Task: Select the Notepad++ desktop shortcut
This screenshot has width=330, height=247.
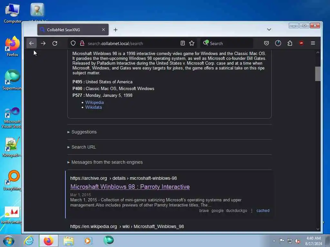Action: click(x=11, y=147)
